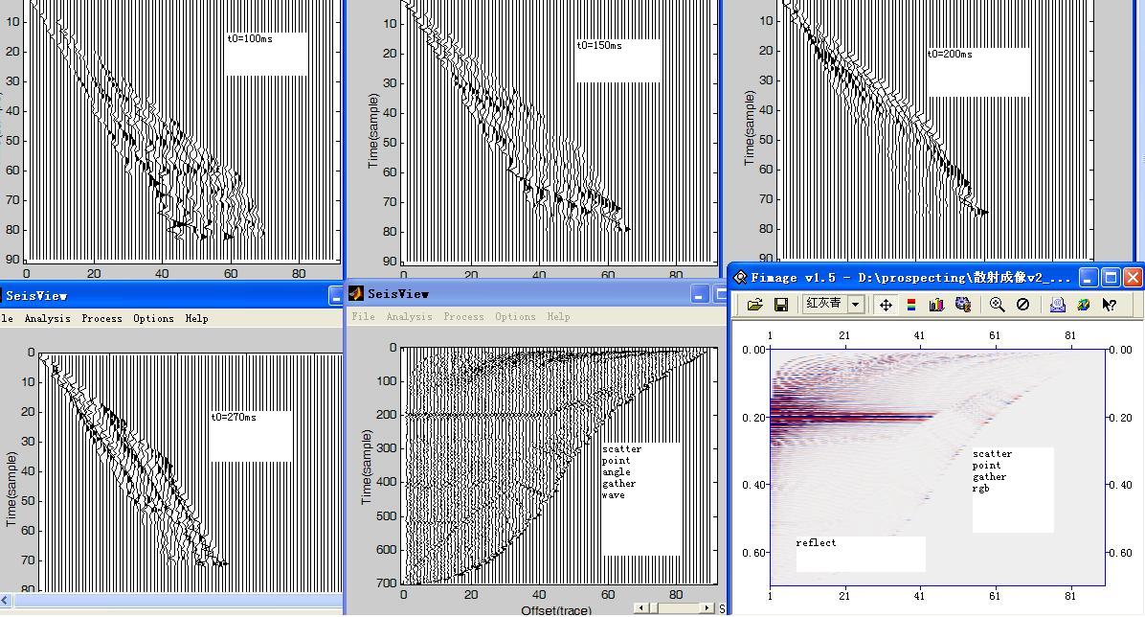Click right arrow of offset scrollbar
Viewport: 1145px width, 617px height.
click(707, 607)
